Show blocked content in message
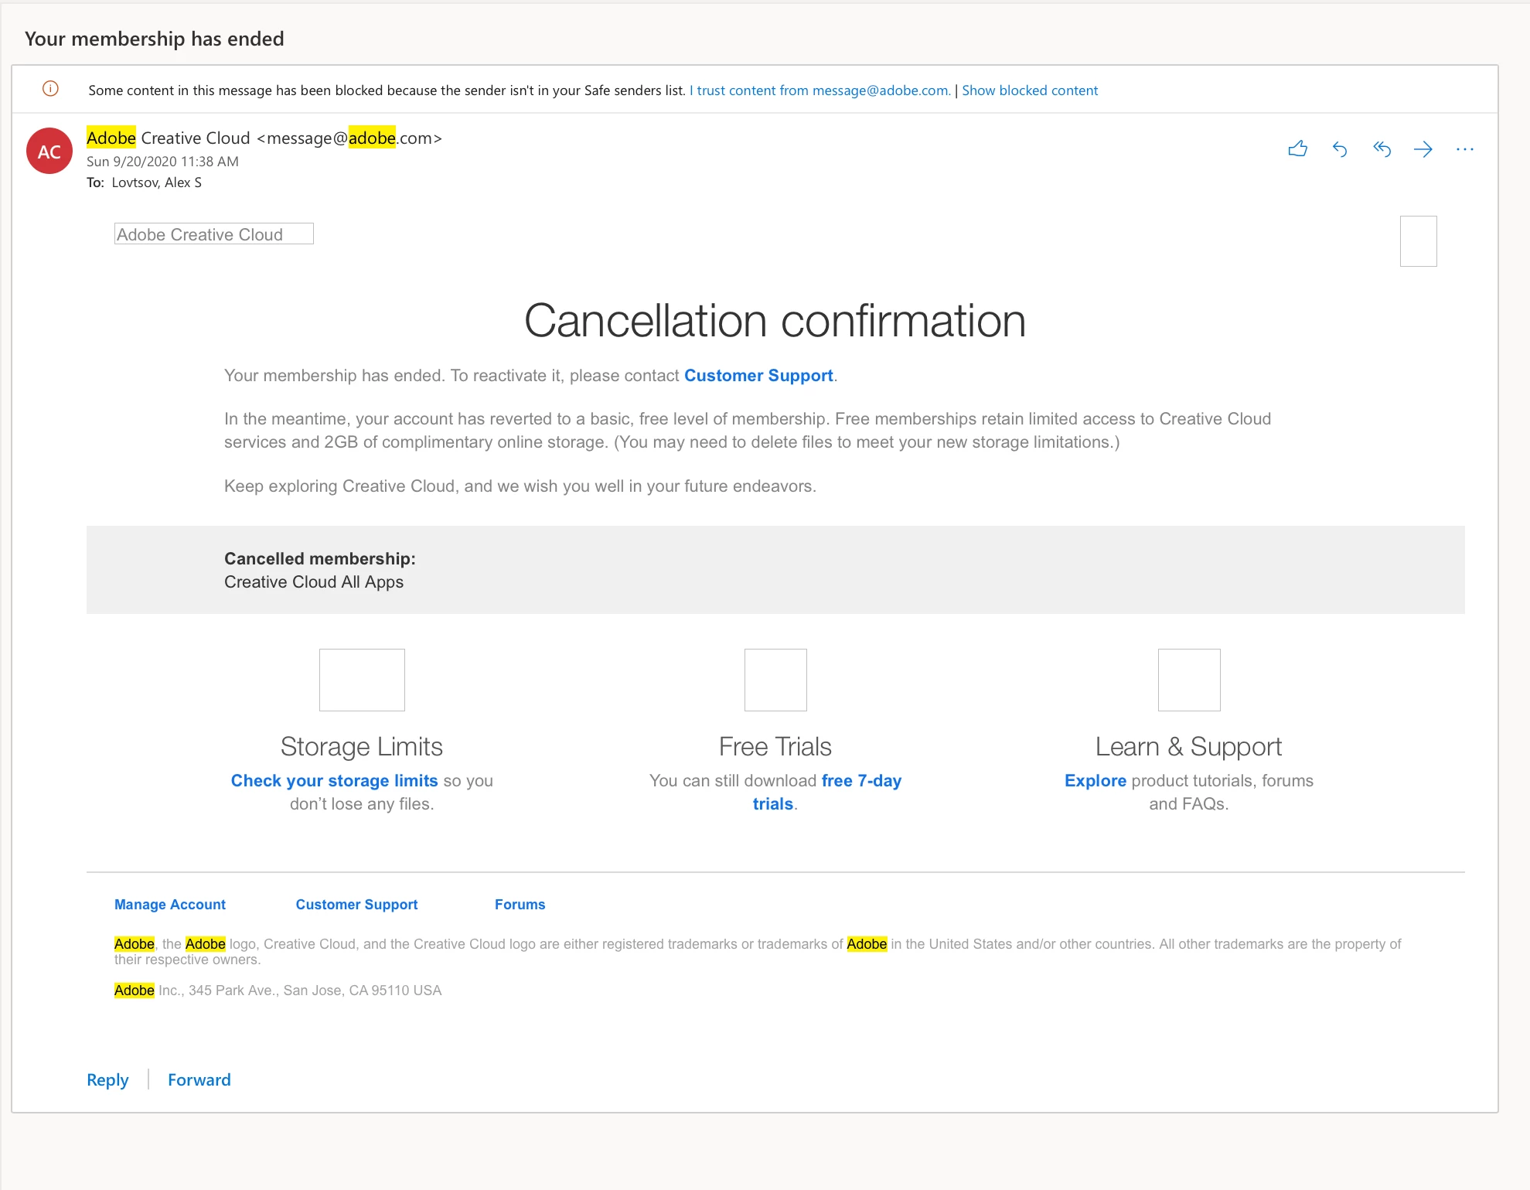Viewport: 1530px width, 1190px height. tap(1030, 90)
